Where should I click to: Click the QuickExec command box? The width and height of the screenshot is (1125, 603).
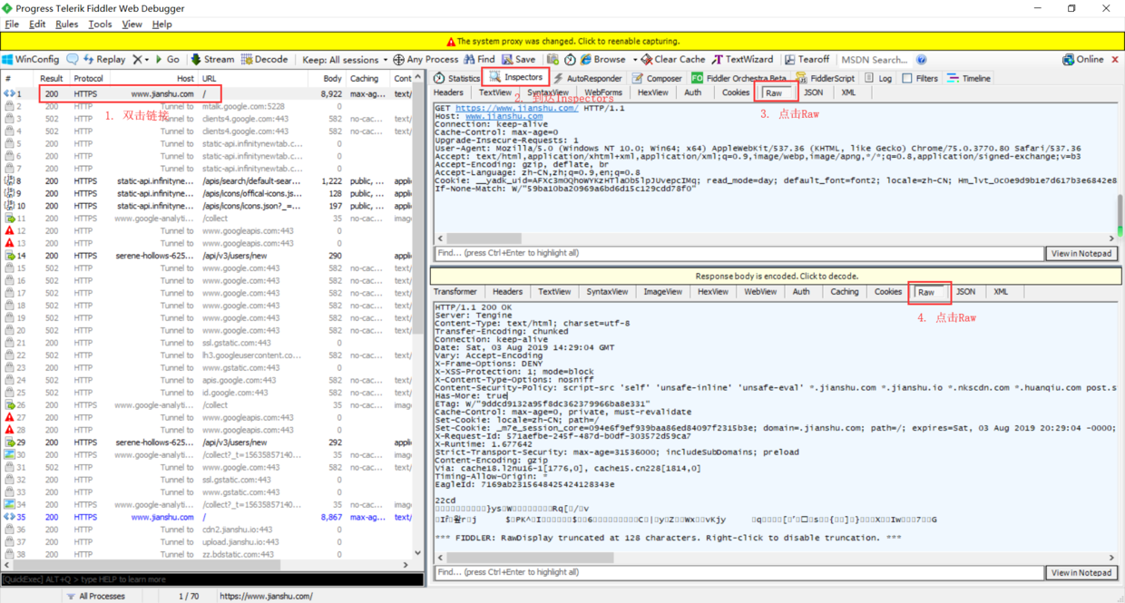(212, 579)
